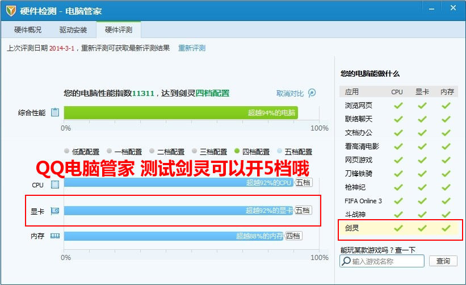Click the 电脑管家 shield logo icon
The height and width of the screenshot is (285, 466).
[11, 11]
